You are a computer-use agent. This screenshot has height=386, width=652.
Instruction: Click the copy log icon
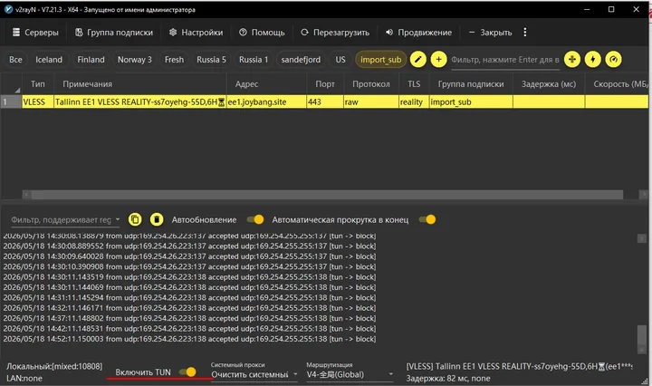[x=135, y=219]
